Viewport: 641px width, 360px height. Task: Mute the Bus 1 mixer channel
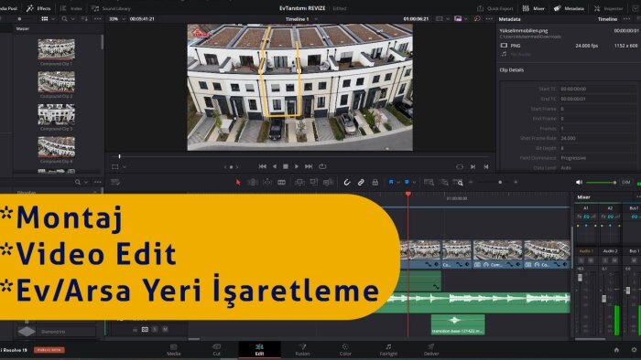pyautogui.click(x=634, y=260)
